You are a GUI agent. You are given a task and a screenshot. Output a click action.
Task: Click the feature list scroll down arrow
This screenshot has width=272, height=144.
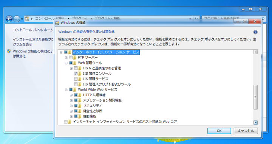coord(255,123)
